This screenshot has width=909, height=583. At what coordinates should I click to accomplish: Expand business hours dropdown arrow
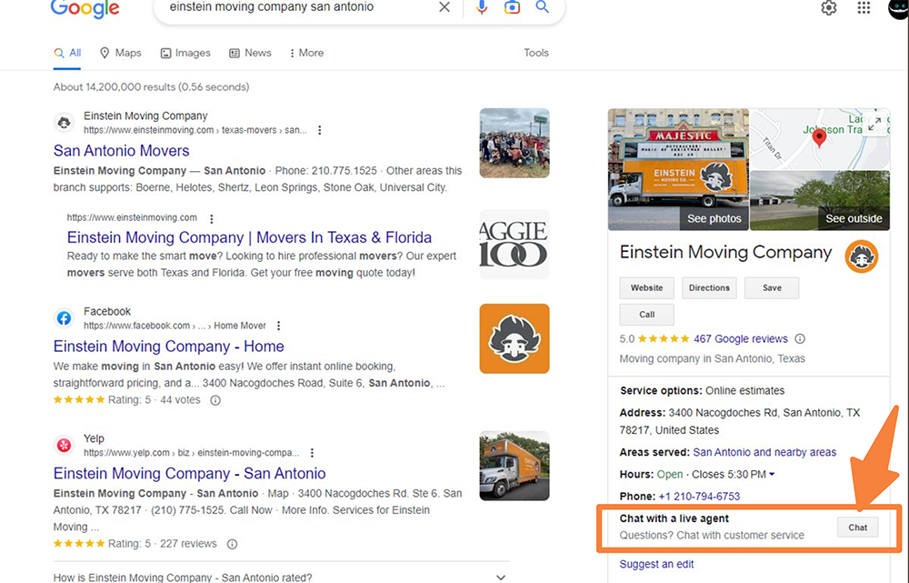[x=772, y=475]
